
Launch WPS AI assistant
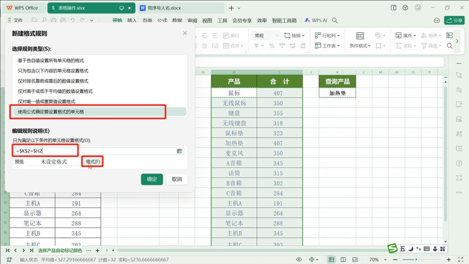pyautogui.click(x=316, y=21)
